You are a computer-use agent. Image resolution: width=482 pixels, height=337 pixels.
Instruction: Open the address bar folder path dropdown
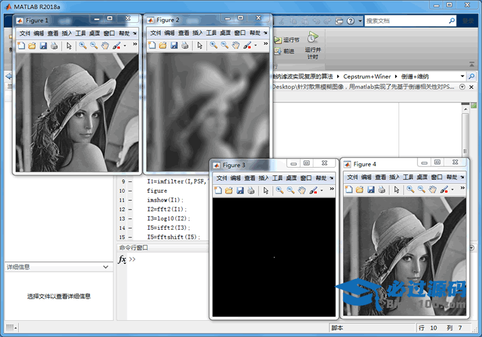tap(462, 76)
